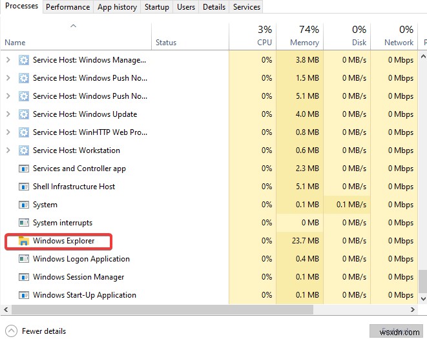Expand Service Host: Windows Update row
427x339 pixels.
coord(8,114)
